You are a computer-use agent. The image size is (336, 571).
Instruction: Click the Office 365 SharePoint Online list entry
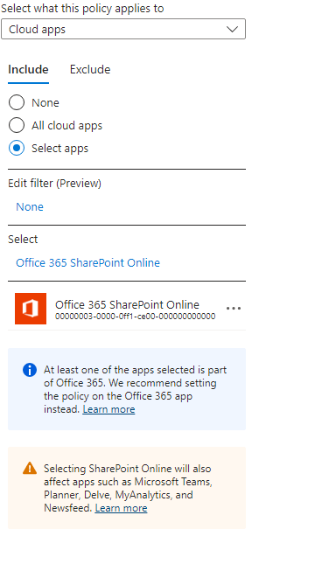127,309
